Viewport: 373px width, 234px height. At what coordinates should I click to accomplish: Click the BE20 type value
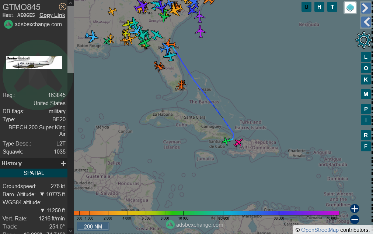pyautogui.click(x=59, y=119)
